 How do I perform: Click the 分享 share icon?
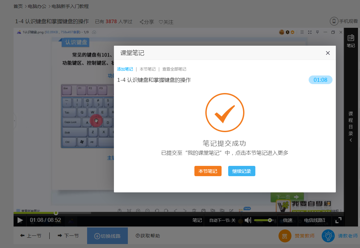point(142,22)
